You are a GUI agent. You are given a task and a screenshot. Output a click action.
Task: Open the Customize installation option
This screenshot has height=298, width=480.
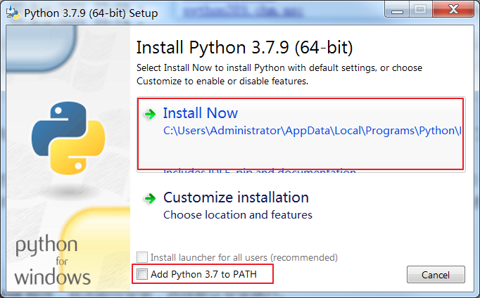pyautogui.click(x=236, y=197)
